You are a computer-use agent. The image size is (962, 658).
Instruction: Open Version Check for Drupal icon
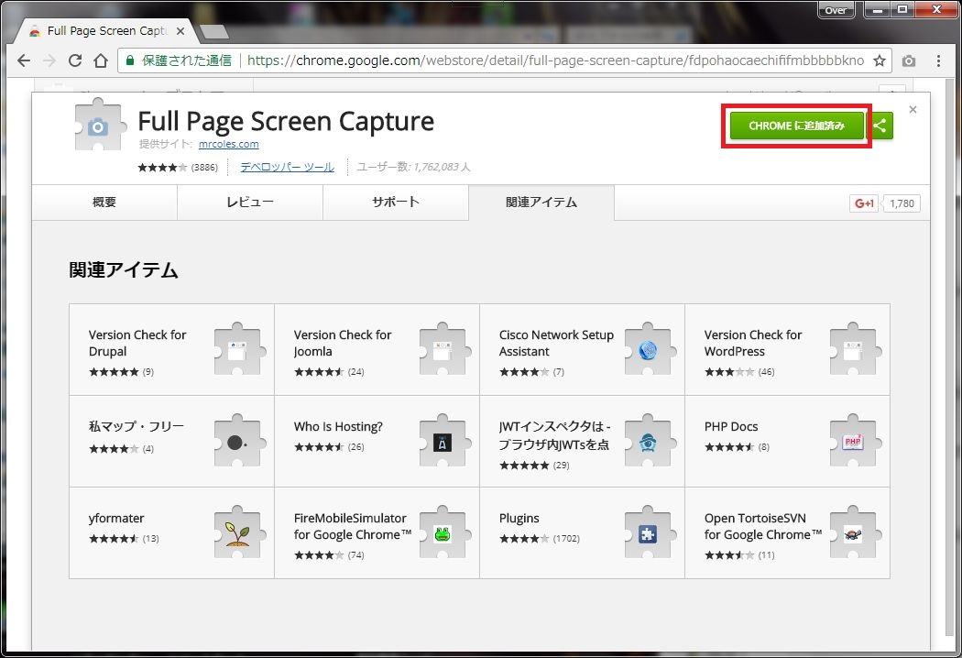click(x=239, y=348)
